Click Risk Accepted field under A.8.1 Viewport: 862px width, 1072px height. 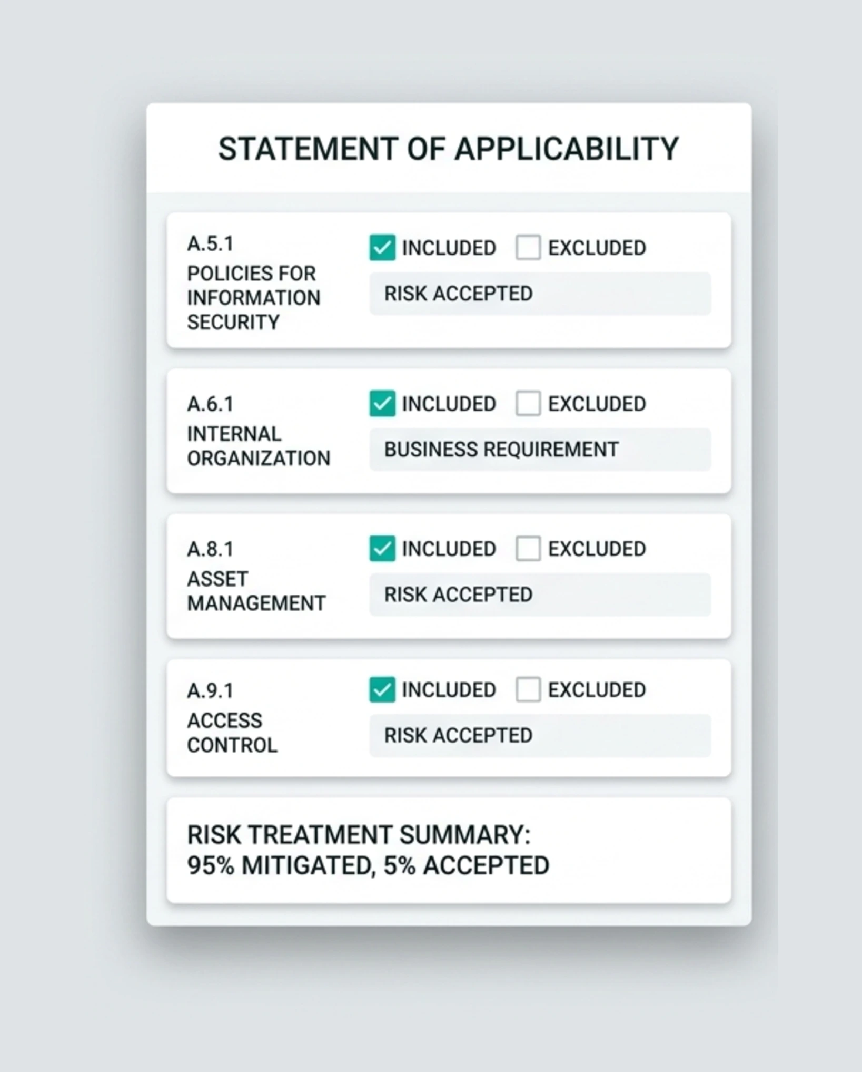click(x=540, y=595)
